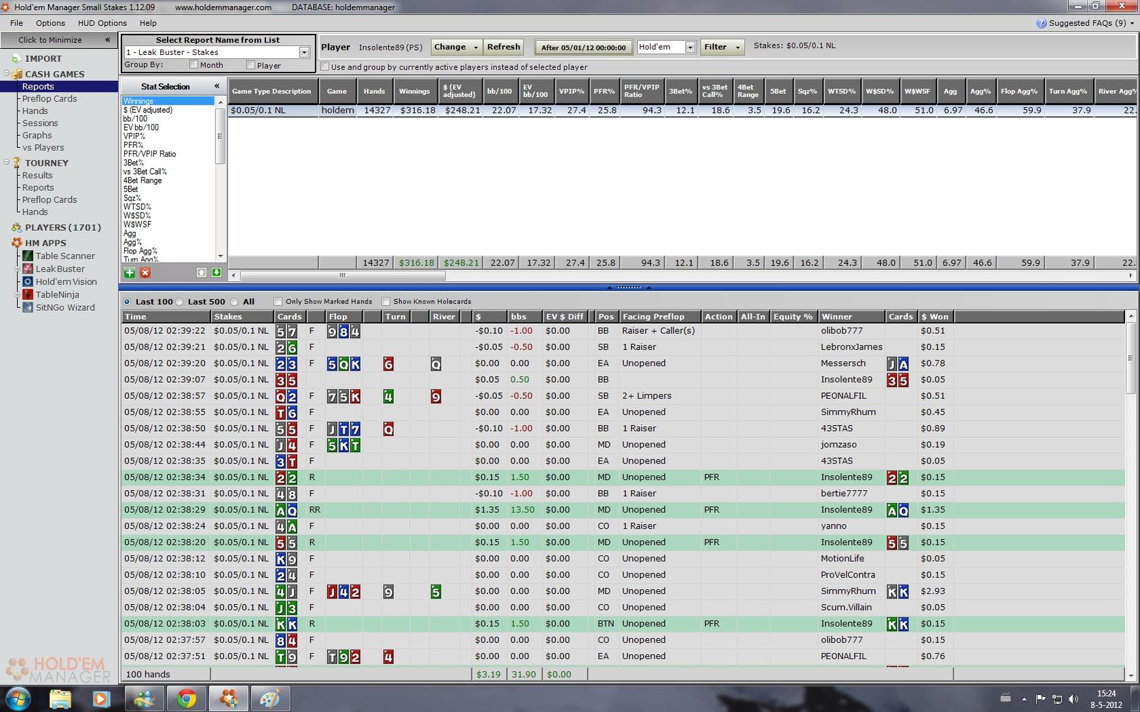
Task: Move selected stat up arrow
Action: [202, 272]
